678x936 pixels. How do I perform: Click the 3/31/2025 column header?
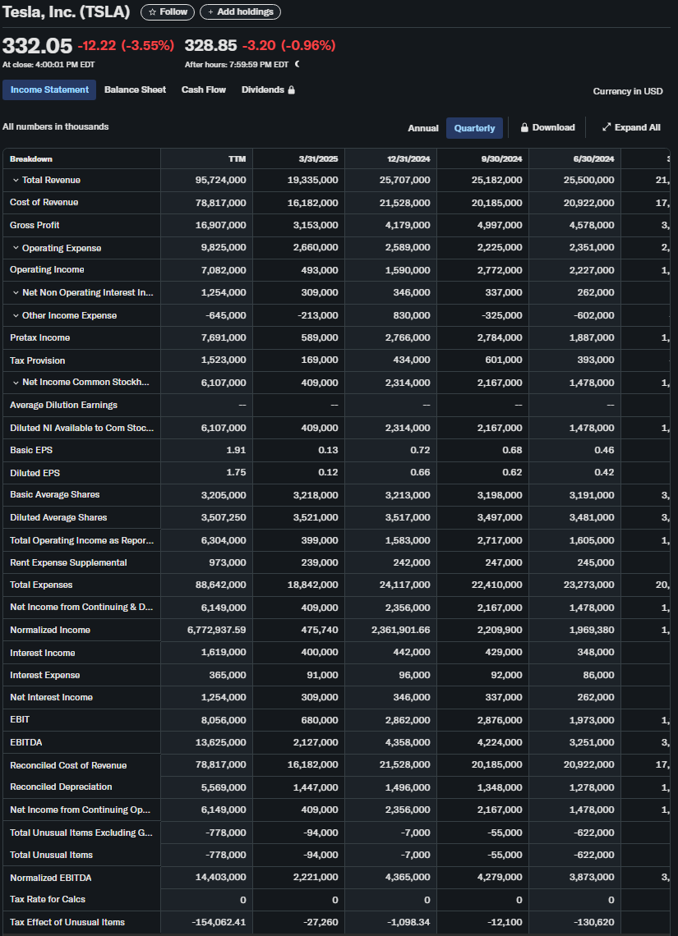(x=318, y=159)
